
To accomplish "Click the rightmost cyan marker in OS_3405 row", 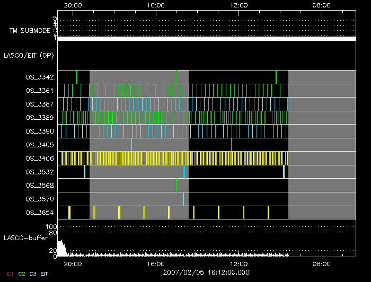I will pyautogui.click(x=231, y=144).
